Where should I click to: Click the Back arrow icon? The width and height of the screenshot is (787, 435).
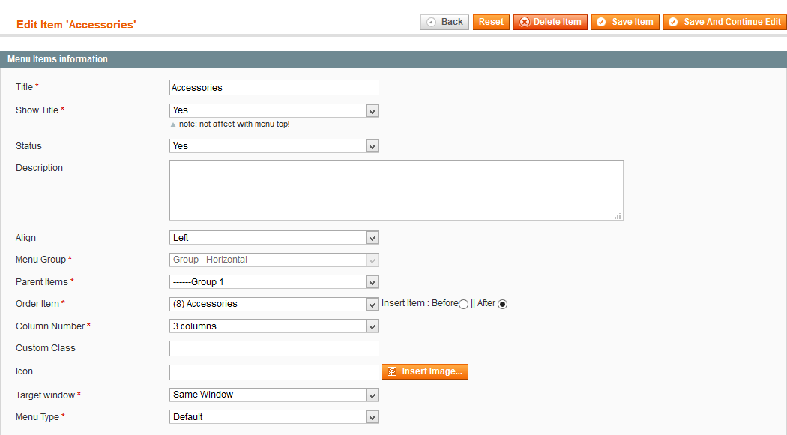[431, 22]
